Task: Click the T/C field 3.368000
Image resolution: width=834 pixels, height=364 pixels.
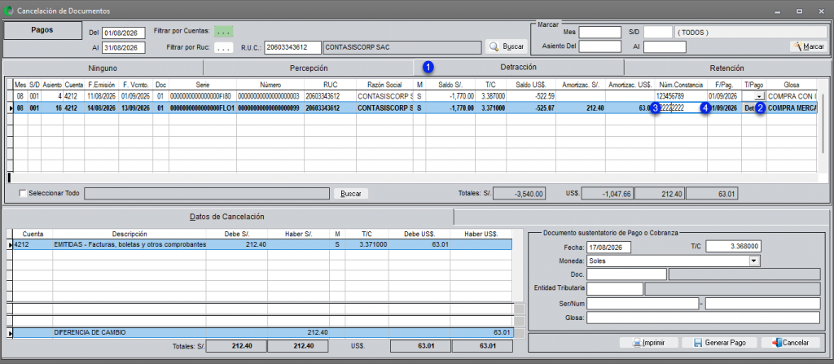Action: tap(734, 247)
